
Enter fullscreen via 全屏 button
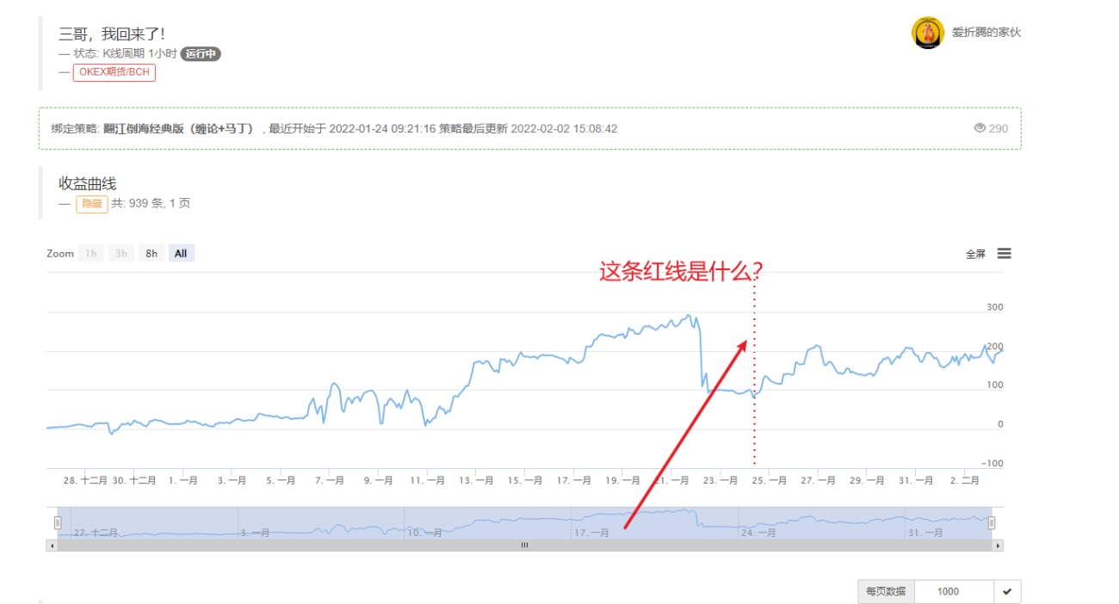click(975, 254)
